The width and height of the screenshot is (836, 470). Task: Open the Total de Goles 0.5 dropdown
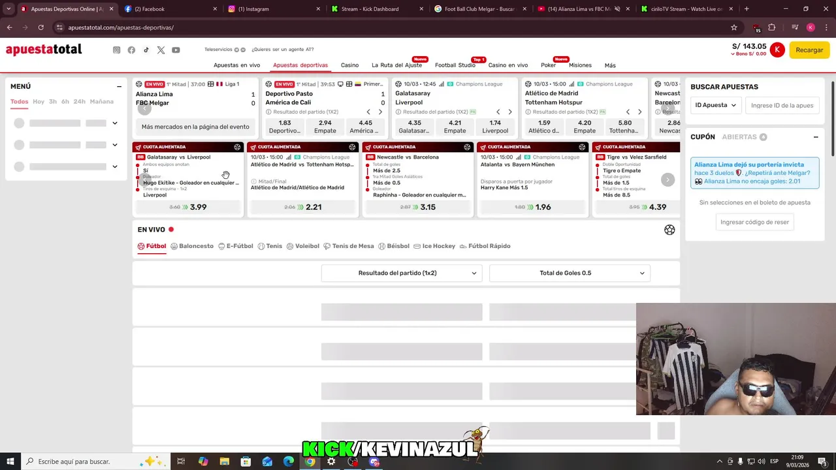(570, 273)
